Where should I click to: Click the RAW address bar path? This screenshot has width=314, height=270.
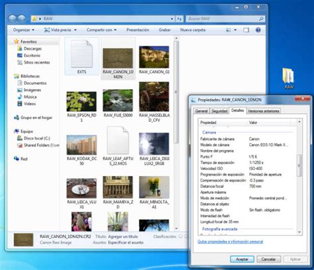pos(48,19)
